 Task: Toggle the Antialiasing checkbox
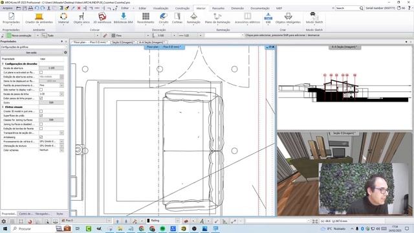tap(41, 137)
